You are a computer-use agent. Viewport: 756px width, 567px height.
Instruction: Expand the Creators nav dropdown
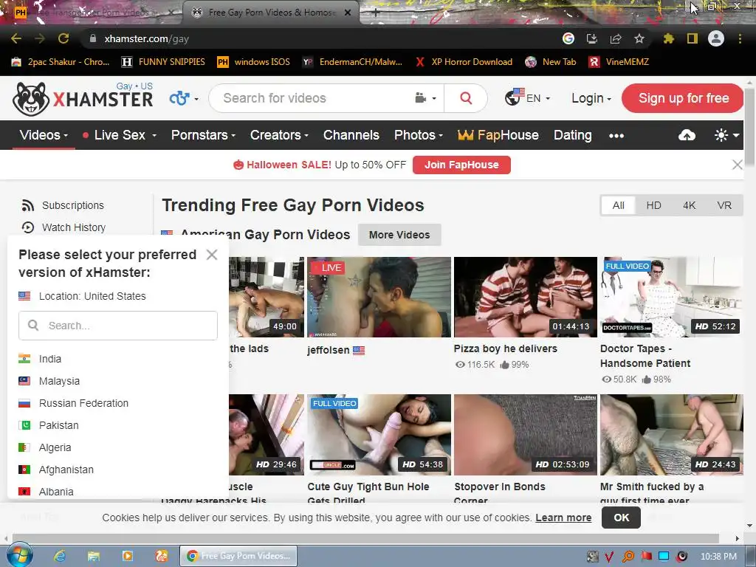click(278, 135)
